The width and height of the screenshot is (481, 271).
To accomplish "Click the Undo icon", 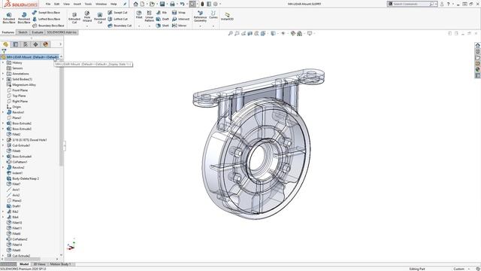I will tap(182, 4).
